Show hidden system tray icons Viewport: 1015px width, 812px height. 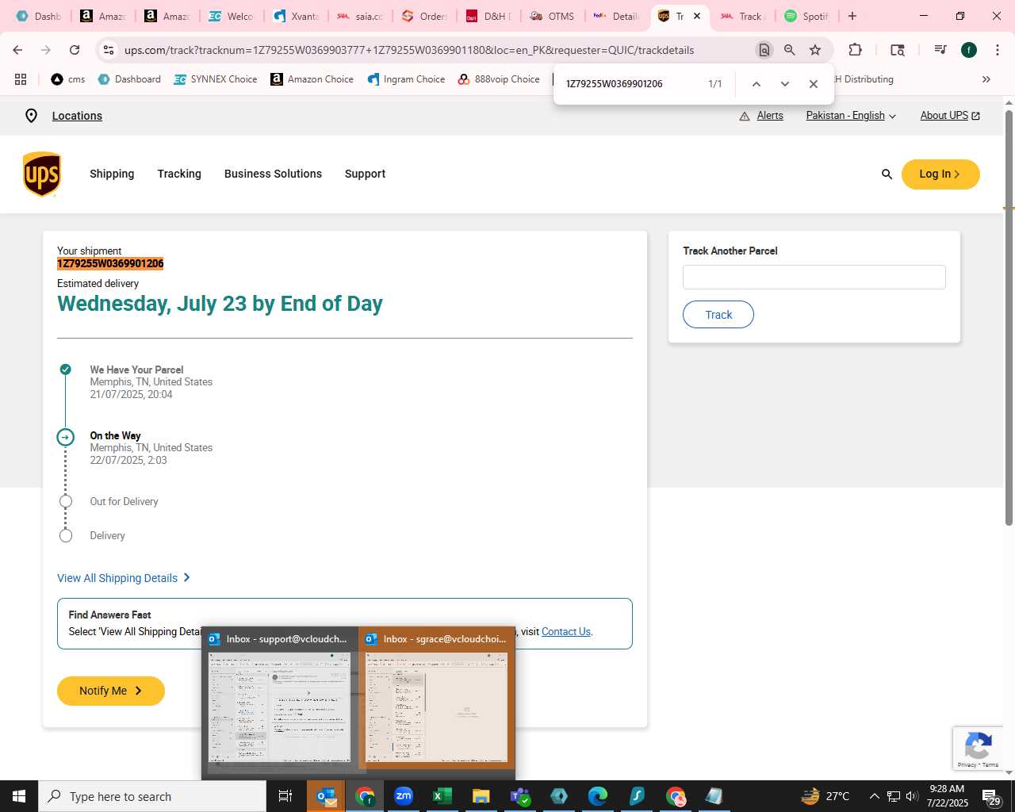[x=875, y=796]
